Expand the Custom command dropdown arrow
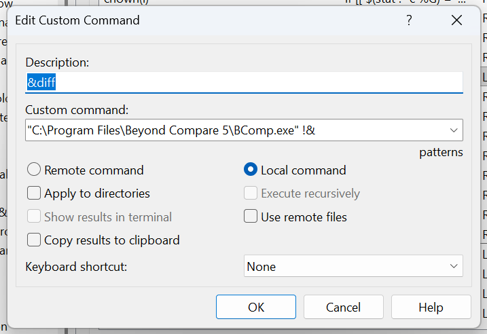Viewport: 487px width, 334px height. (453, 130)
